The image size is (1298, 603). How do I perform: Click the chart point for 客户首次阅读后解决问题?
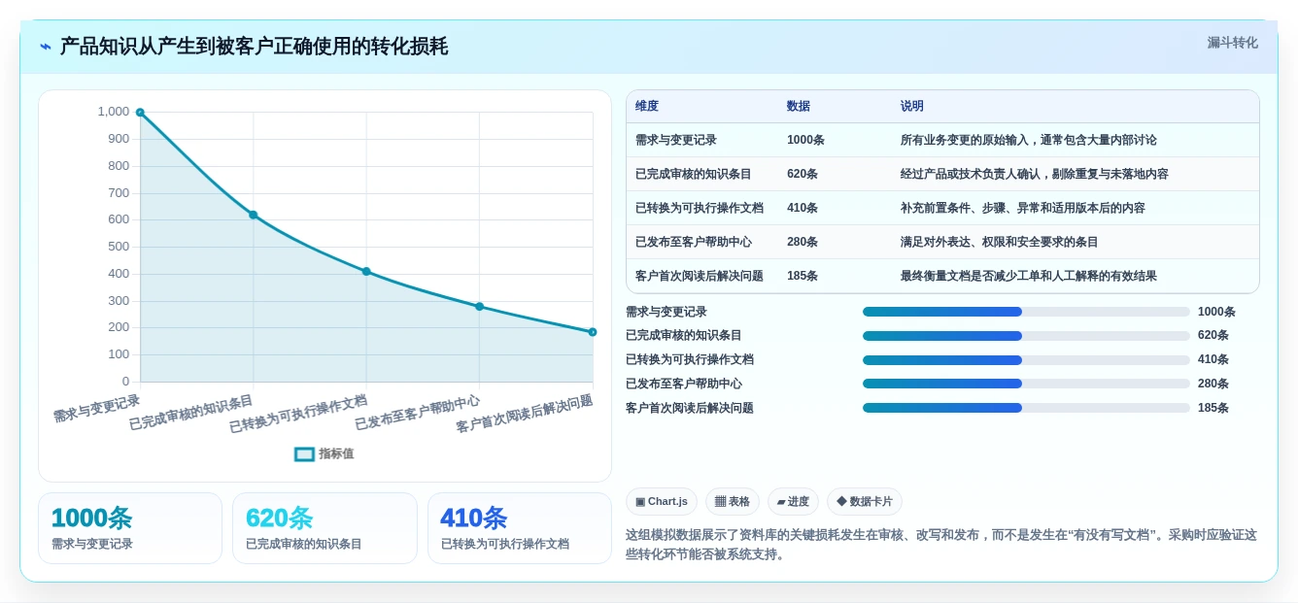click(x=592, y=332)
